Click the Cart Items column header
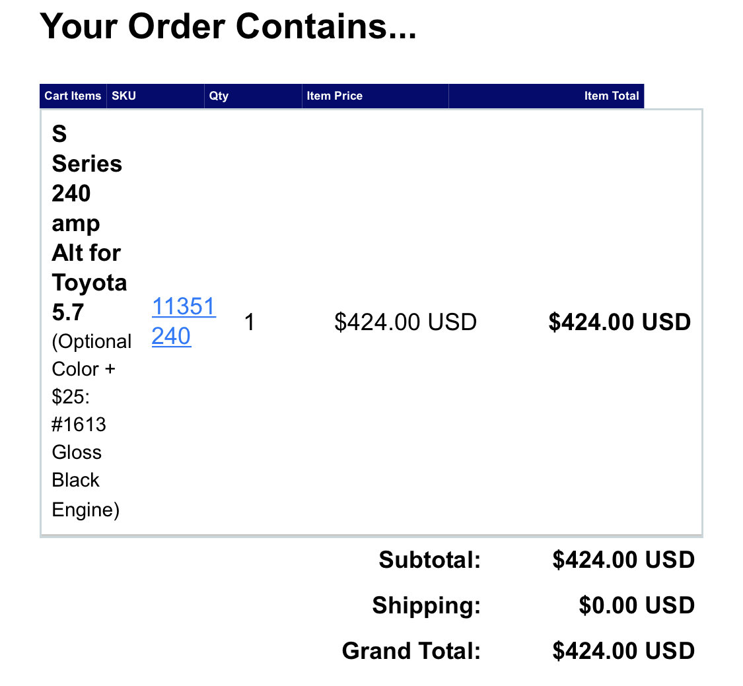The height and width of the screenshot is (686, 743). click(73, 96)
